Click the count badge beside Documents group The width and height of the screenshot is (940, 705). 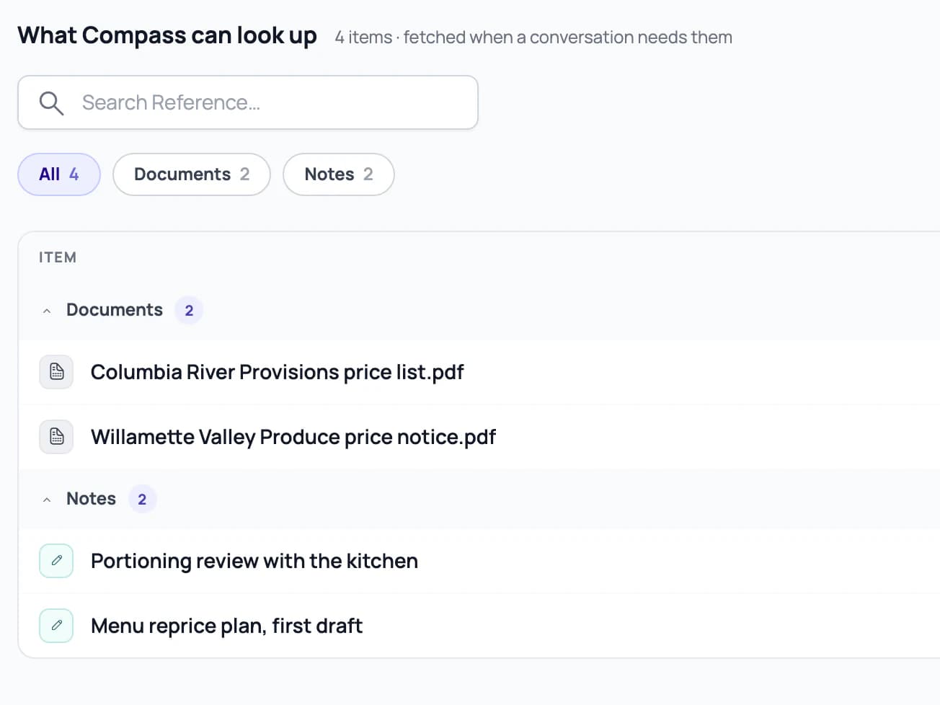click(x=189, y=311)
